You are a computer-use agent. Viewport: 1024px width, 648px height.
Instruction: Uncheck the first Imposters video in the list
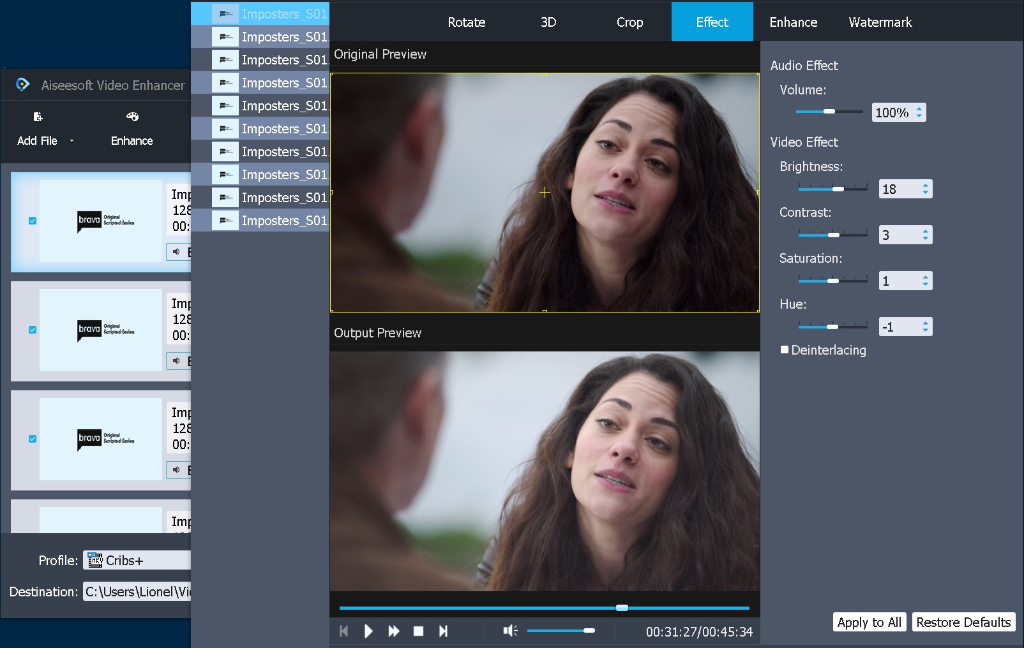(x=32, y=221)
